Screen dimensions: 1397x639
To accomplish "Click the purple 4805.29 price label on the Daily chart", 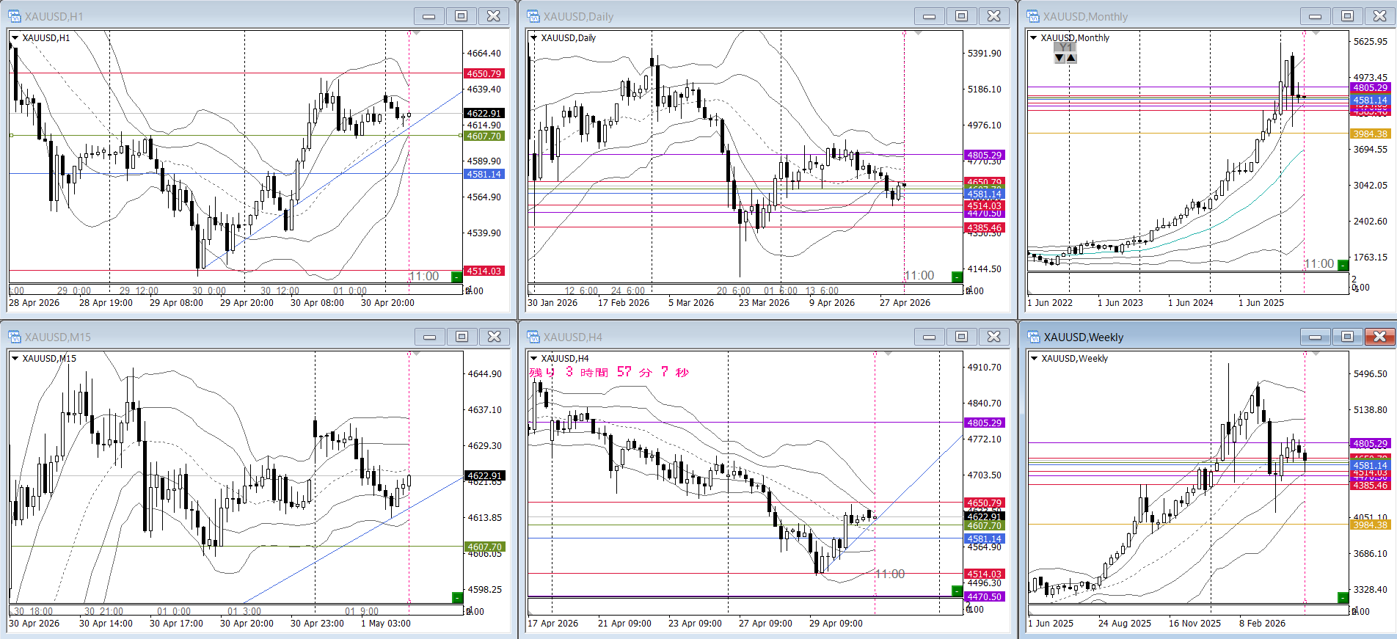I will coord(984,156).
